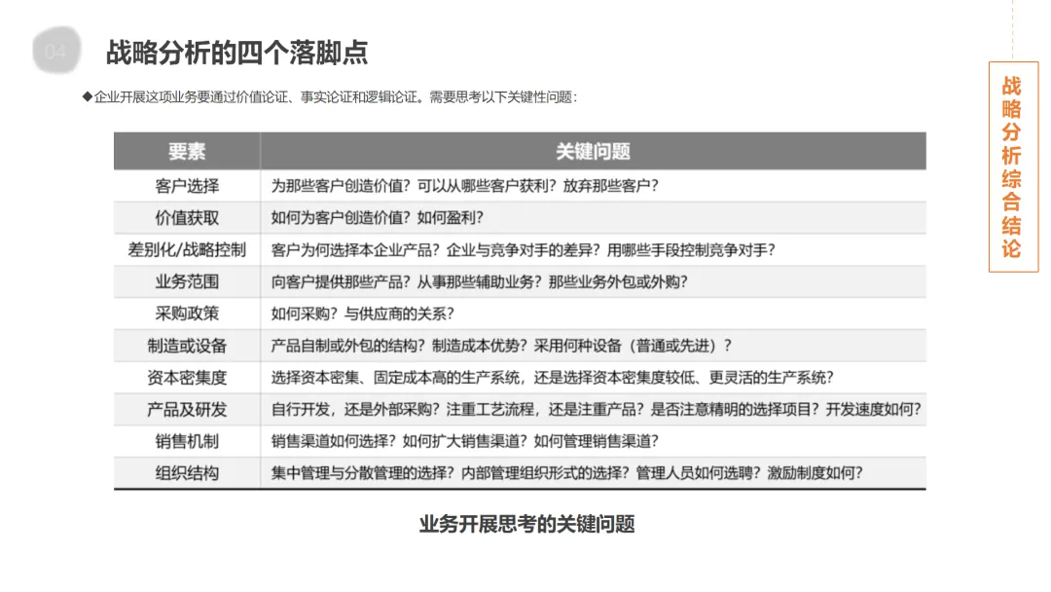This screenshot has width=1051, height=592.
Task: Click the orange 战略分析综合结论 side tab
Action: pos(1013,166)
